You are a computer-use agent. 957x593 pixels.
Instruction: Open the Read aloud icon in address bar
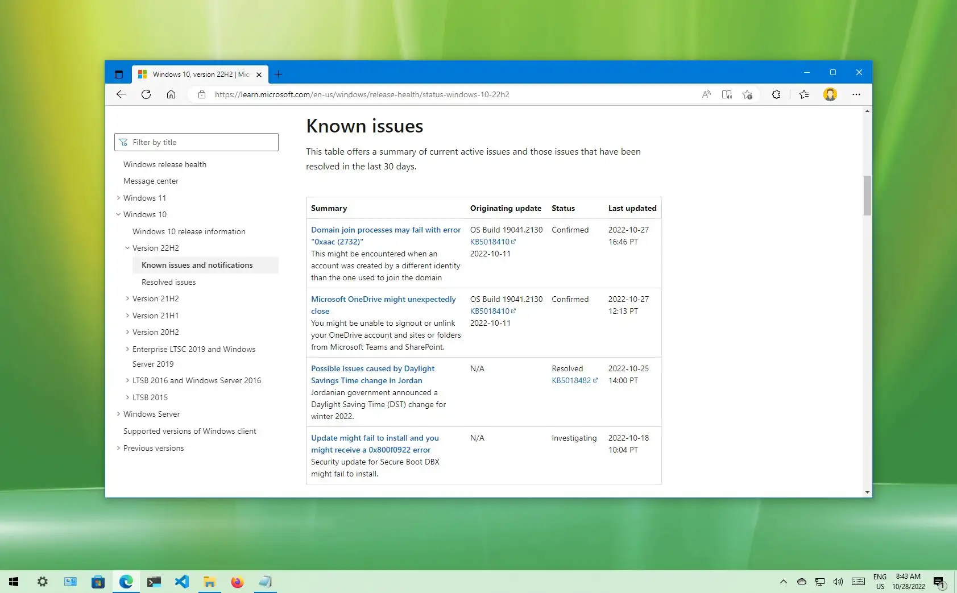[x=706, y=94]
